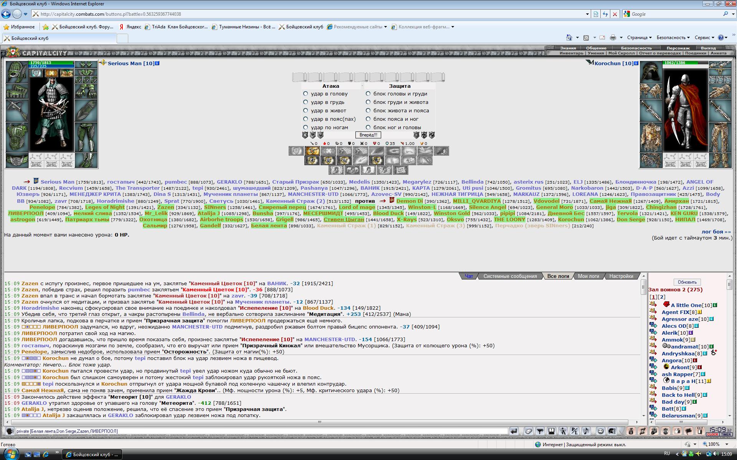Viewport: 737px width, 460px height.
Task: Expand the 'Страница' browser dropdown
Action: click(639, 38)
